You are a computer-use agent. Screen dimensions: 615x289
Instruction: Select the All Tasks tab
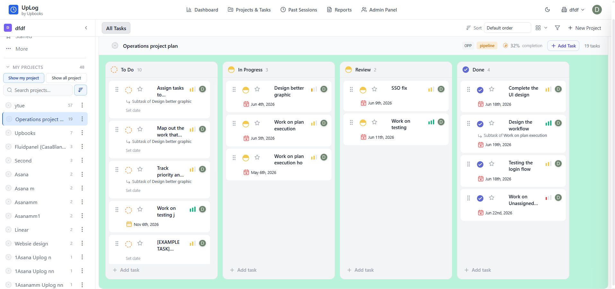point(116,28)
